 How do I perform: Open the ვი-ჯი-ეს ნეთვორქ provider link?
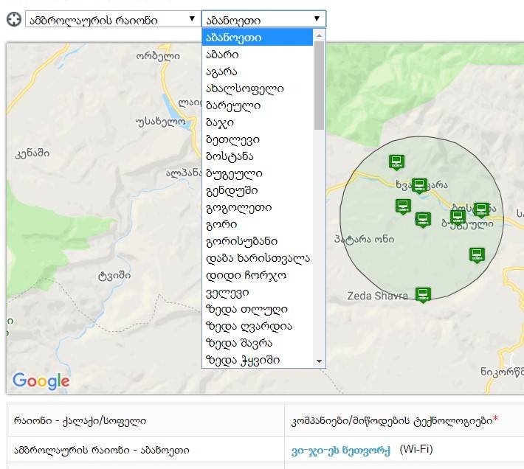340,451
